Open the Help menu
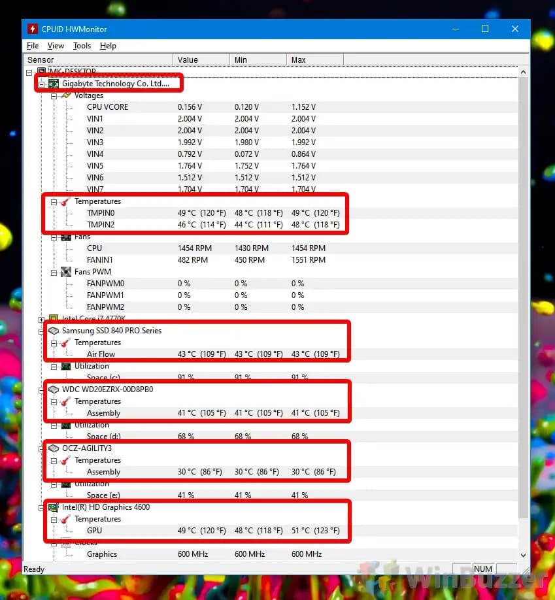 click(x=108, y=46)
